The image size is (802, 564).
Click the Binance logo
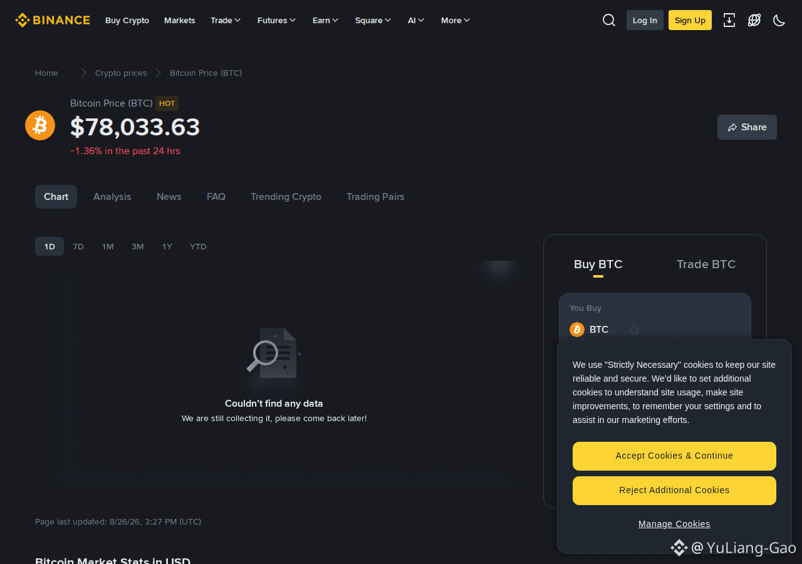point(53,20)
